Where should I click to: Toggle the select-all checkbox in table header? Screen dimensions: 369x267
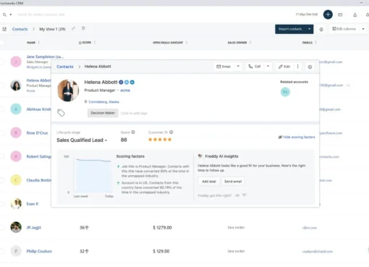coord(1,43)
